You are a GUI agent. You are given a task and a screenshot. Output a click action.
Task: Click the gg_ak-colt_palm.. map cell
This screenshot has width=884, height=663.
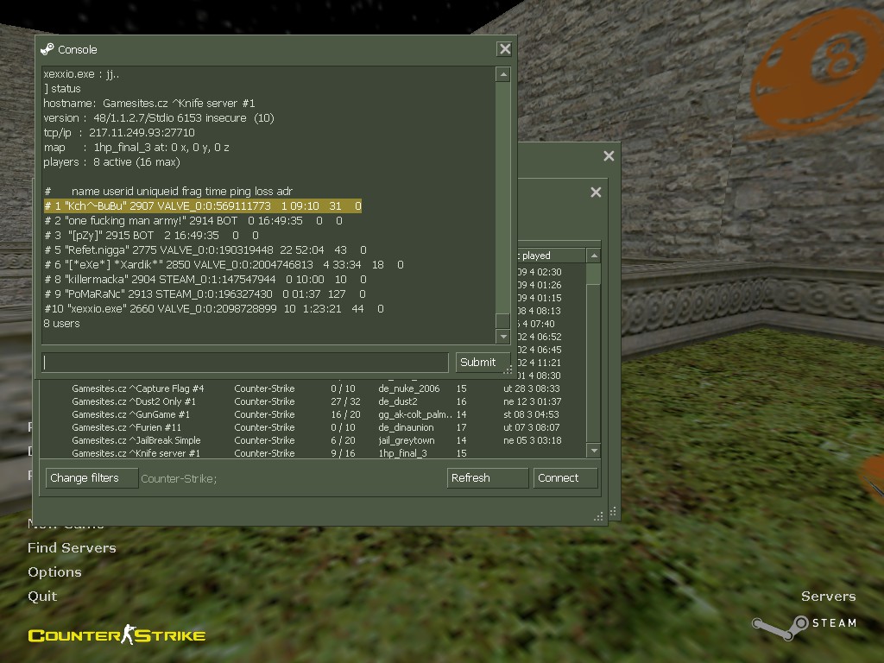415,414
